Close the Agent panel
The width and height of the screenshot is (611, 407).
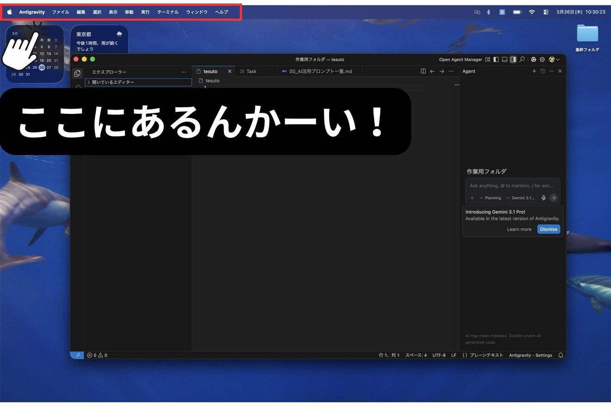(x=560, y=71)
